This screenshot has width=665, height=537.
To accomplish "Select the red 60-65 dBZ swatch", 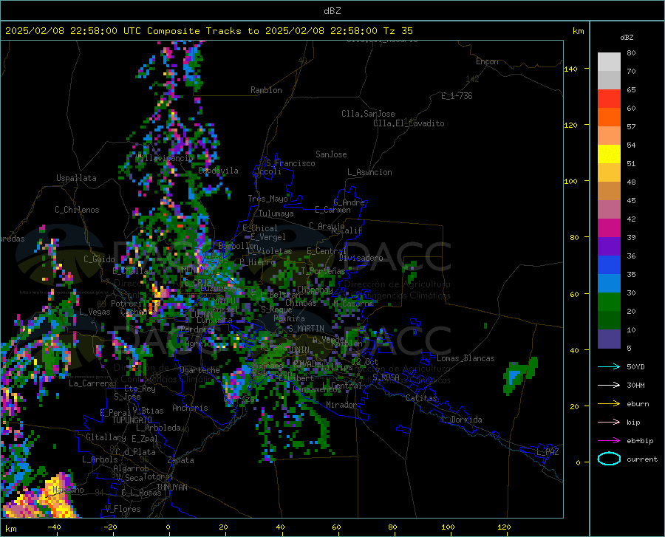I will (609, 99).
